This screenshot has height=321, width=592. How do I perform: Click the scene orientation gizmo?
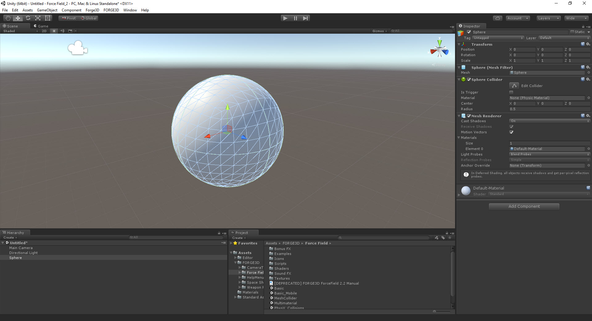[439, 49]
